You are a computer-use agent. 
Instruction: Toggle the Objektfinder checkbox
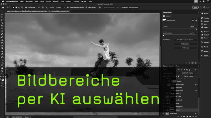coord(26,7)
